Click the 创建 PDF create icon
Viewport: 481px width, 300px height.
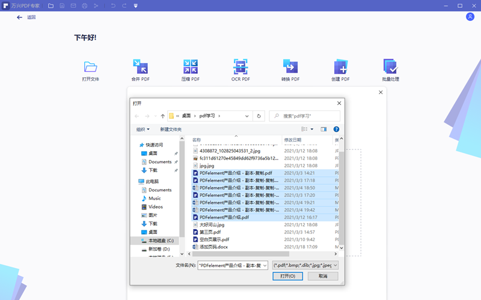[x=340, y=67]
